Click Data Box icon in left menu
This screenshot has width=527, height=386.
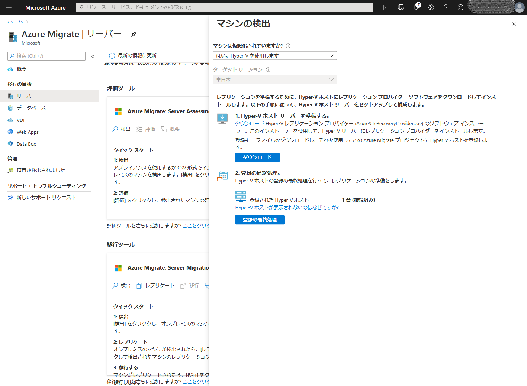[10, 144]
